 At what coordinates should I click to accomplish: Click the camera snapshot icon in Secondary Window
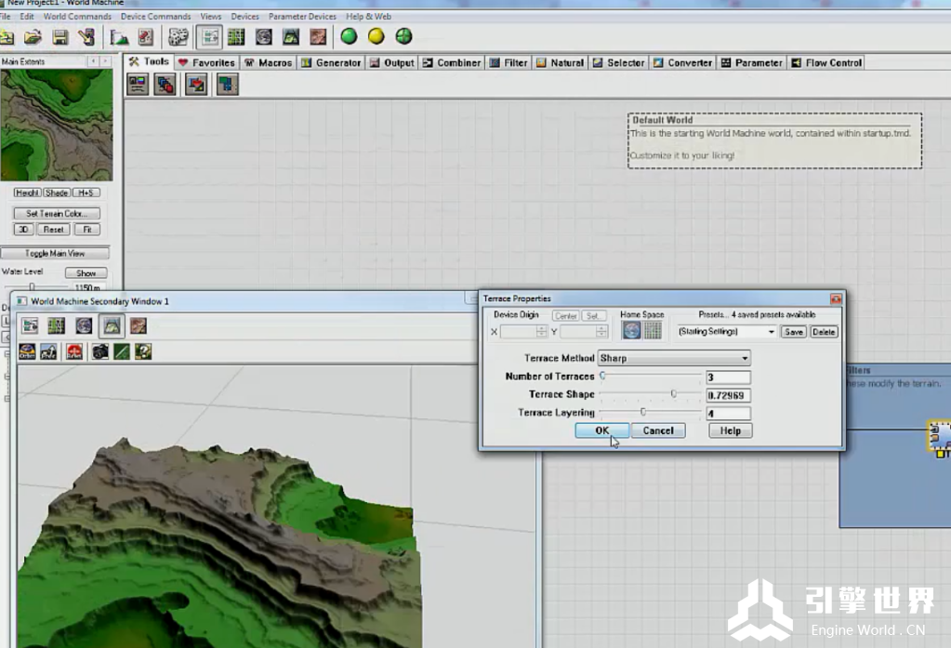click(x=100, y=351)
